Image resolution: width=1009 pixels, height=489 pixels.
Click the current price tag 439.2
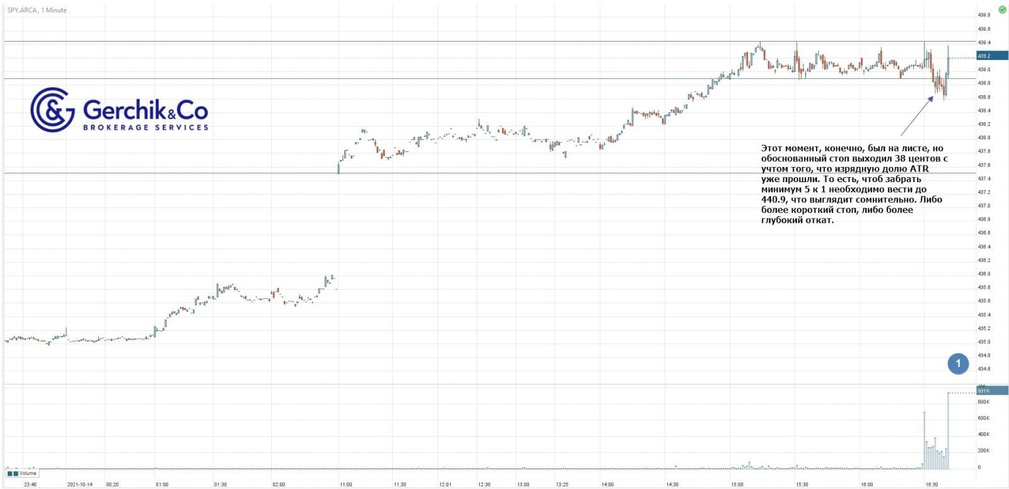pos(991,56)
